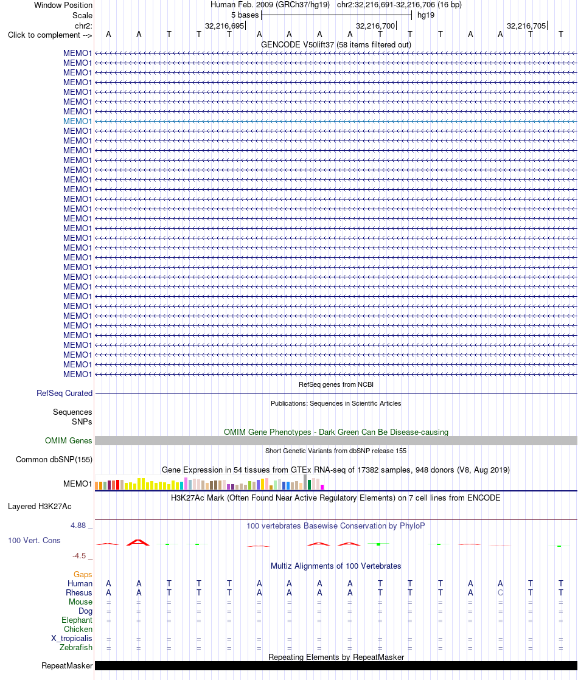Open the GTEx tissue expression bar chart
Image resolution: width=578 pixels, height=680 pixels.
(209, 483)
